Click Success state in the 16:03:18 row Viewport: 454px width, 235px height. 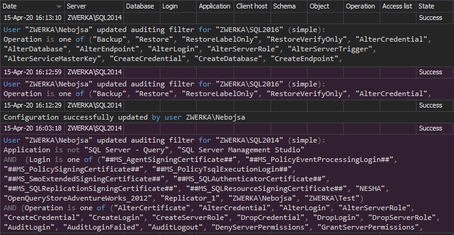pos(435,128)
